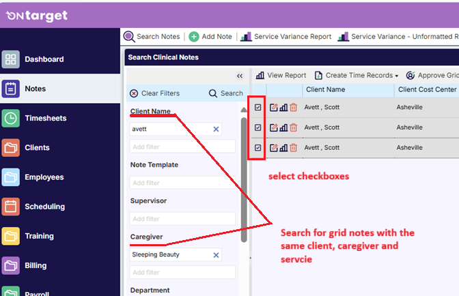The image size is (459, 296).
Task: Collapse the filter panel with the double chevron
Action: click(x=240, y=76)
